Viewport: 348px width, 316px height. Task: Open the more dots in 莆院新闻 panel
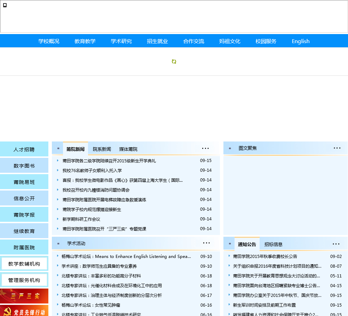pyautogui.click(x=205, y=148)
